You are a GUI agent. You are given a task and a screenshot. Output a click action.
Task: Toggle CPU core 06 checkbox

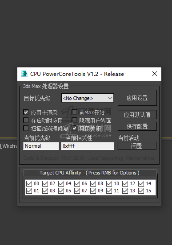[x=77, y=183]
